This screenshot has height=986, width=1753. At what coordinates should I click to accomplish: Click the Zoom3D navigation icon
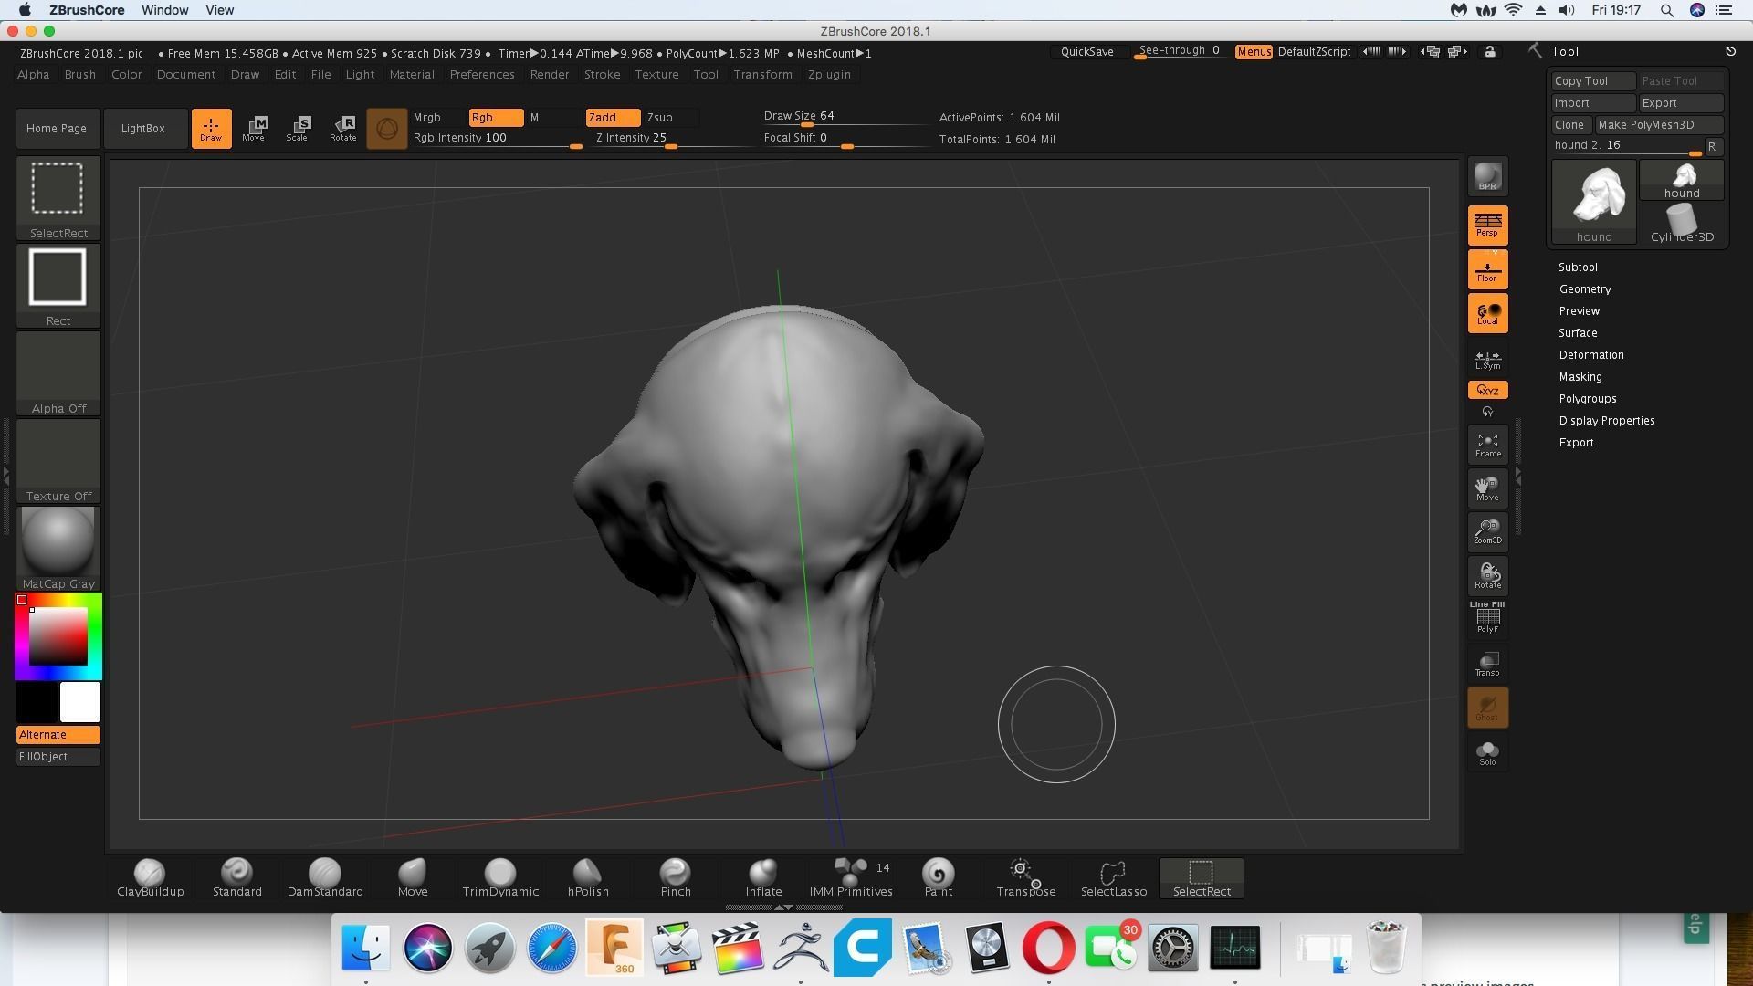click(1487, 531)
